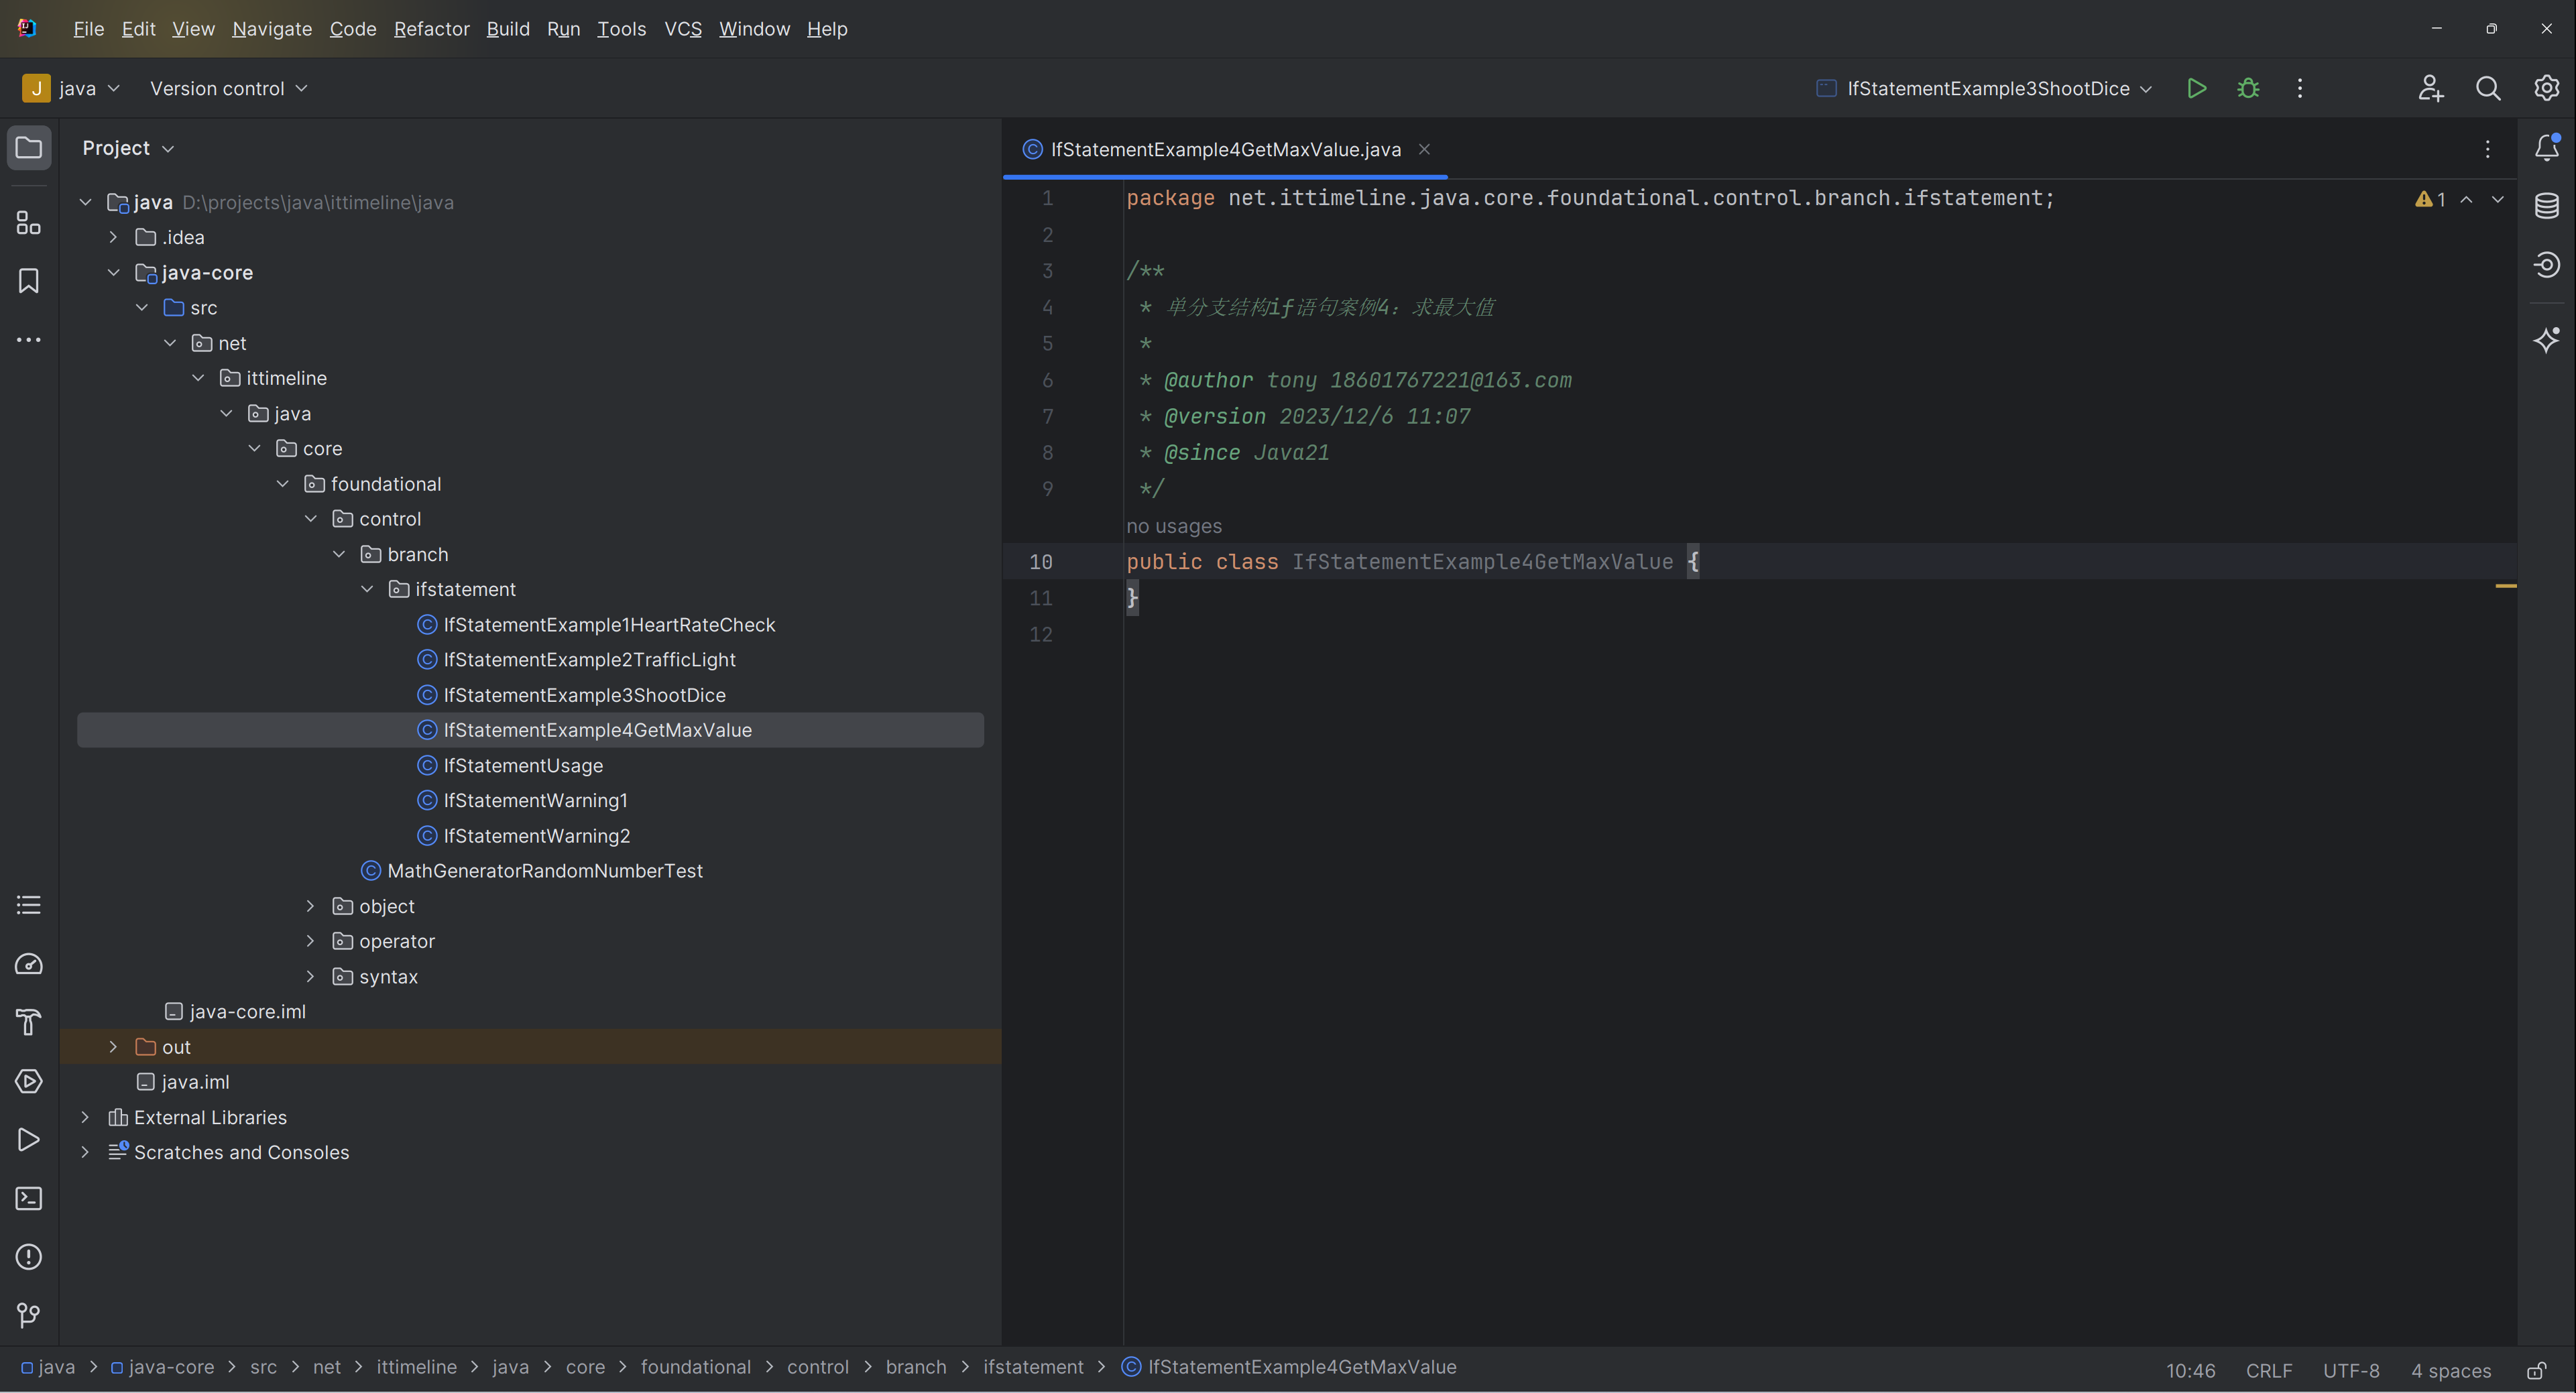Open the java project dropdown

71,89
